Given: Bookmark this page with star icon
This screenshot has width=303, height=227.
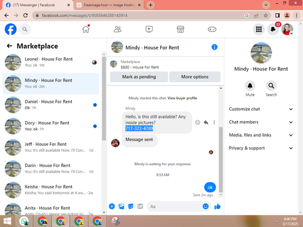Looking at the screenshot, I should point(265,15).
